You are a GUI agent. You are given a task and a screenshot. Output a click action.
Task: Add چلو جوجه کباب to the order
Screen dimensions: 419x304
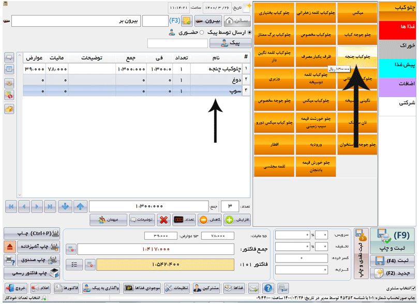(x=357, y=34)
